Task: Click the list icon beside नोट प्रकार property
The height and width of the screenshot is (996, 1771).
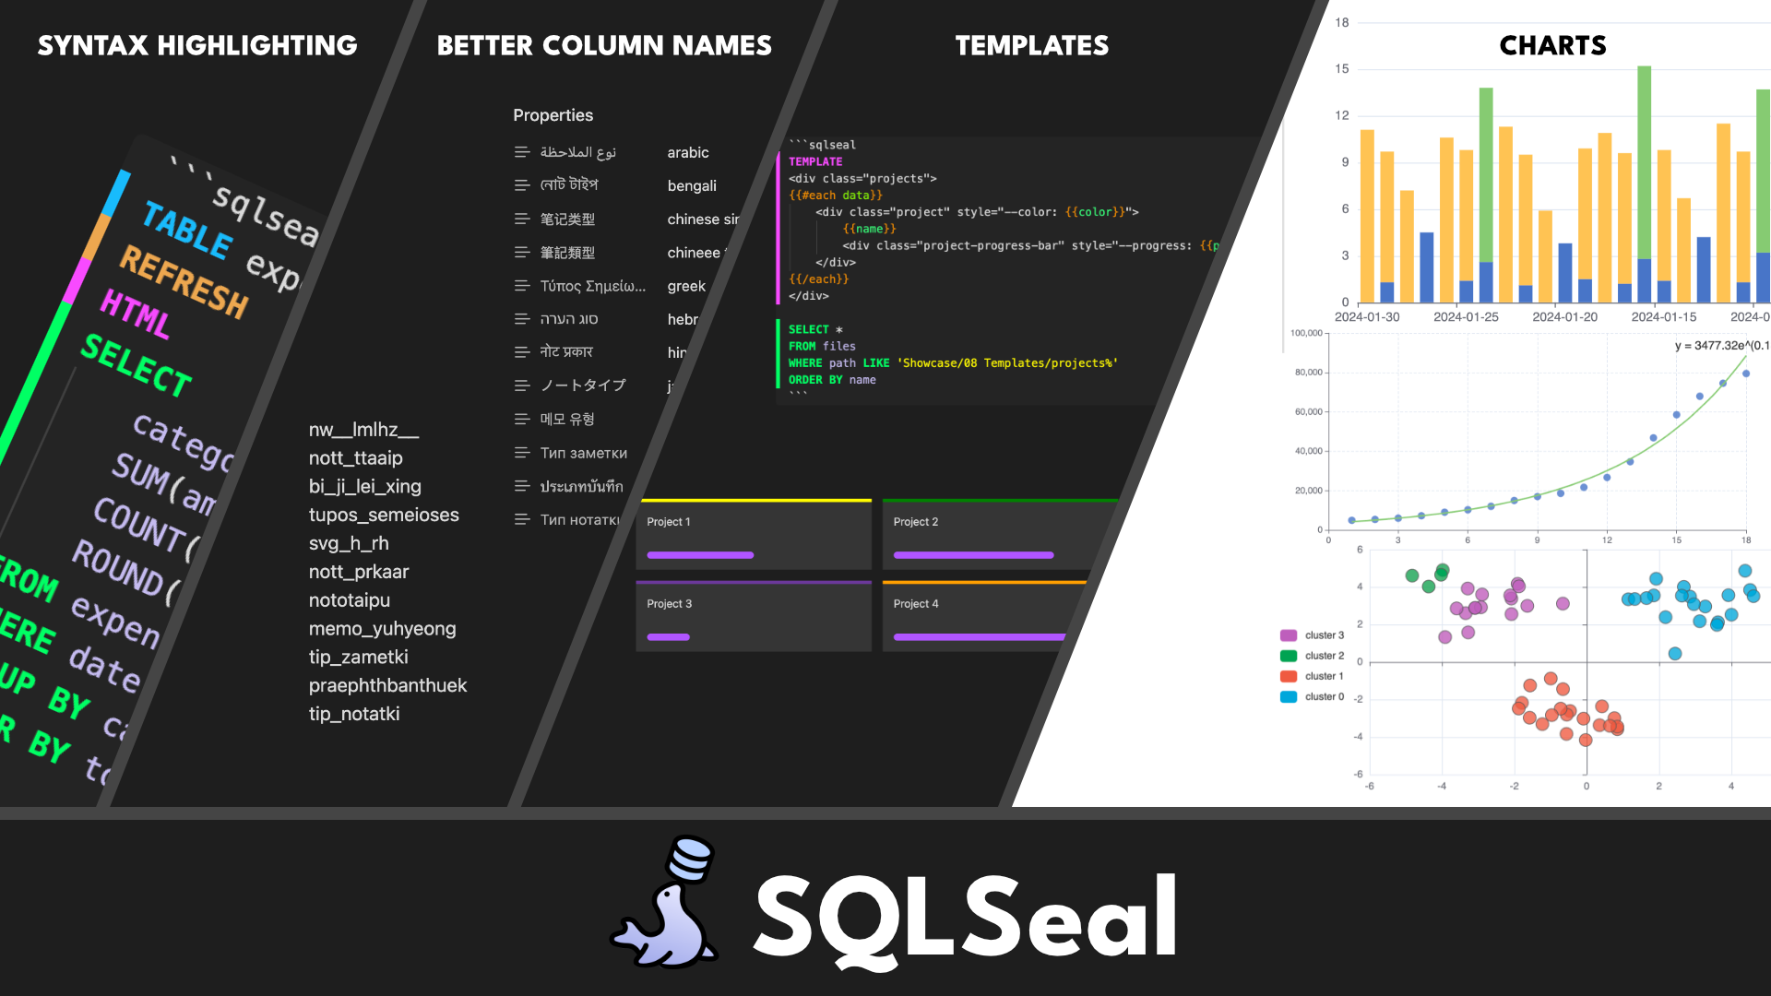Action: pyautogui.click(x=521, y=351)
